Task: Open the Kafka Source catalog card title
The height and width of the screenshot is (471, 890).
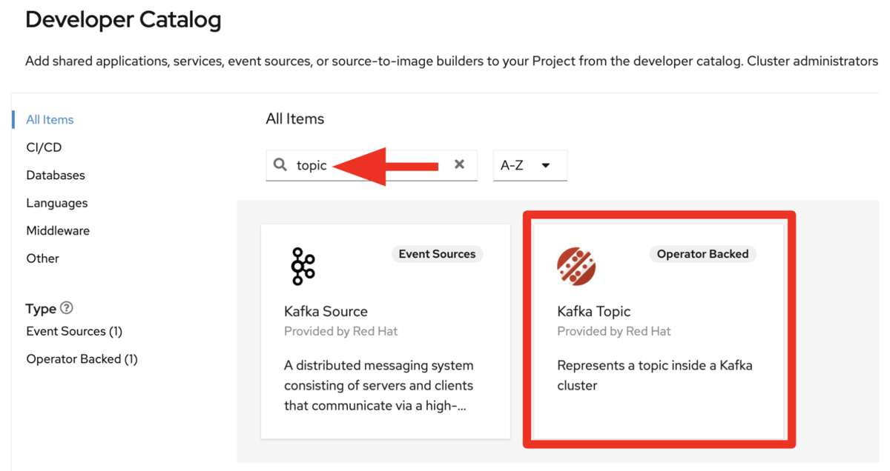Action: pyautogui.click(x=326, y=311)
